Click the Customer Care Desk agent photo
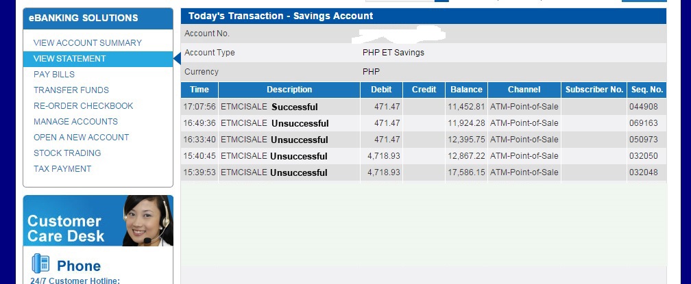This screenshot has height=284, width=691. [147, 221]
